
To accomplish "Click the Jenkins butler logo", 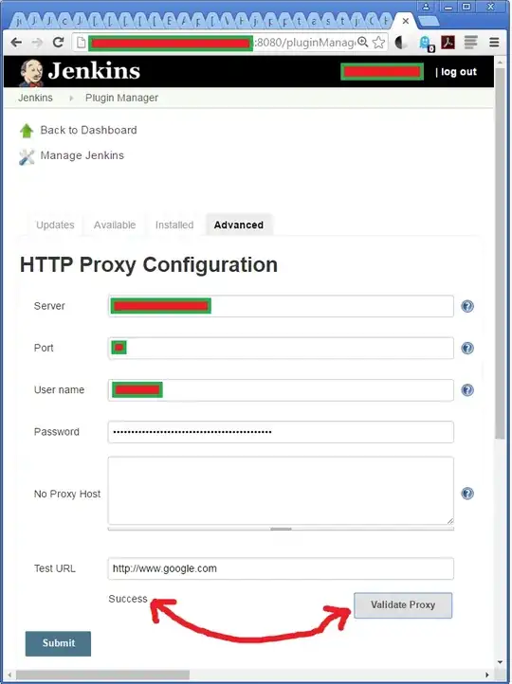I will pyautogui.click(x=31, y=72).
